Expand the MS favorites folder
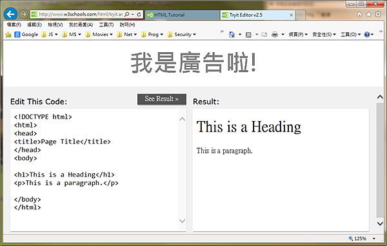This screenshot has height=246, width=387. click(72, 35)
